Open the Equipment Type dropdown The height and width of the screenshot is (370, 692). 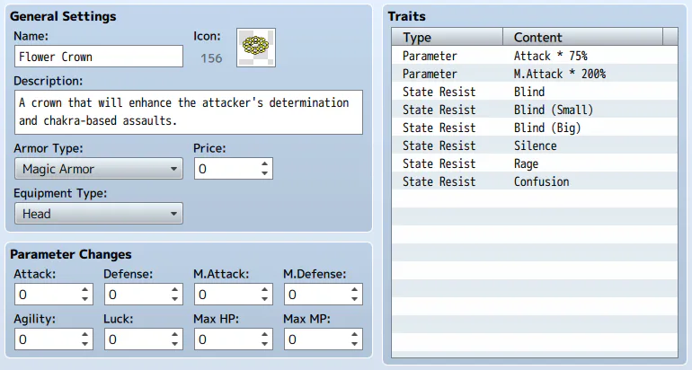point(99,214)
